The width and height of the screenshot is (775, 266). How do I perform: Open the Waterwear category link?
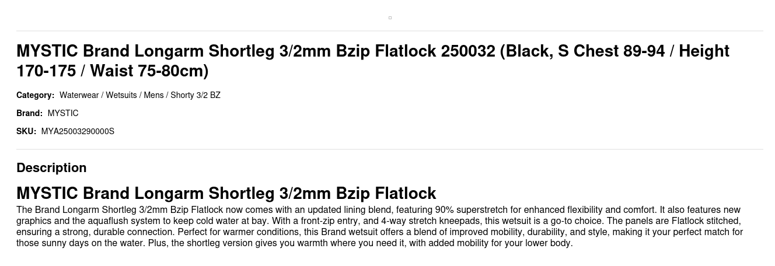tap(79, 95)
